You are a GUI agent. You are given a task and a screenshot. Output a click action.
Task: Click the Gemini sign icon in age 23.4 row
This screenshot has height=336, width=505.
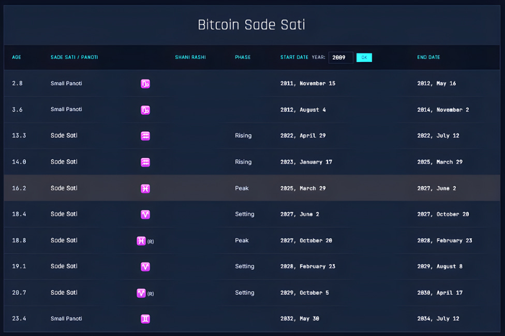click(x=145, y=318)
